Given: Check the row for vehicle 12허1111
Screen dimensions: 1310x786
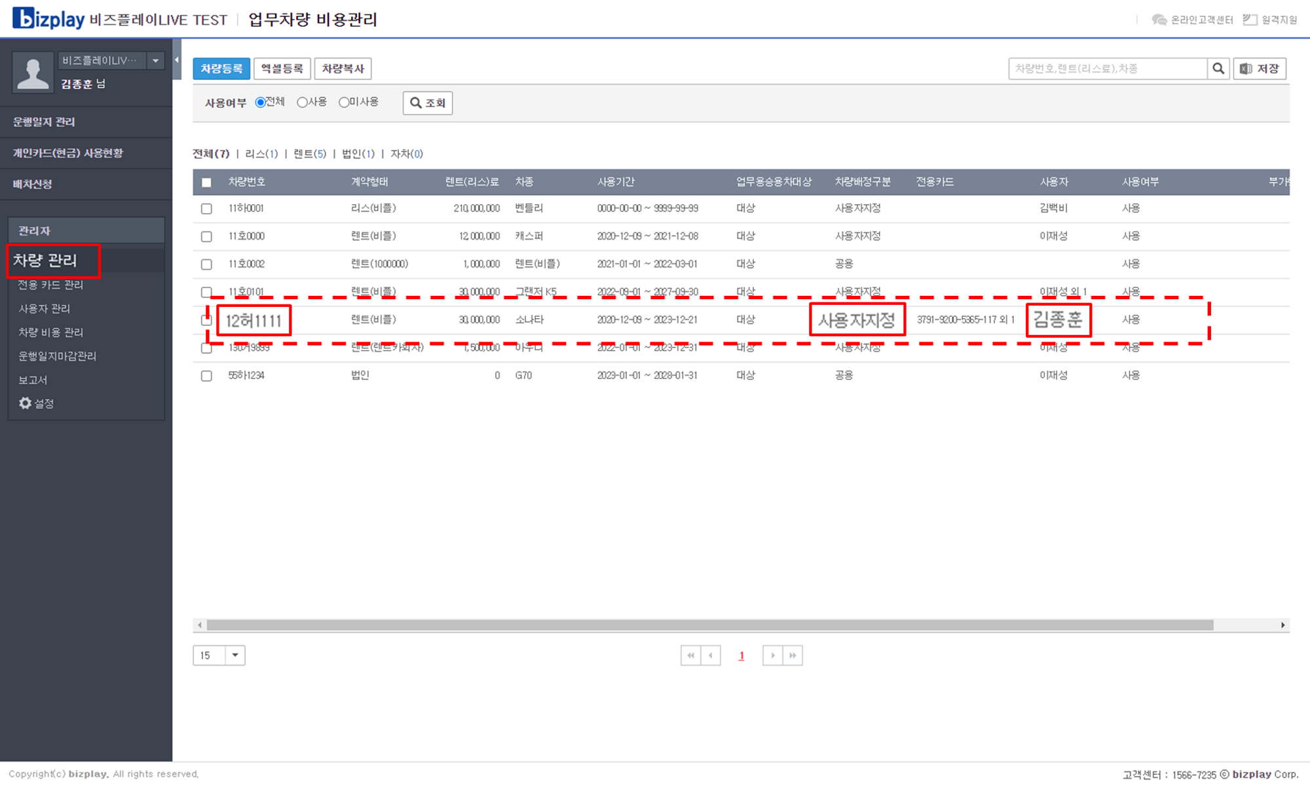Looking at the screenshot, I should [x=206, y=320].
